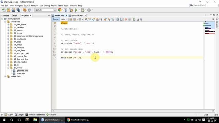Open the browser selection dropdown arrow
Viewport: 219px width, 123px height.
click(x=63, y=10)
